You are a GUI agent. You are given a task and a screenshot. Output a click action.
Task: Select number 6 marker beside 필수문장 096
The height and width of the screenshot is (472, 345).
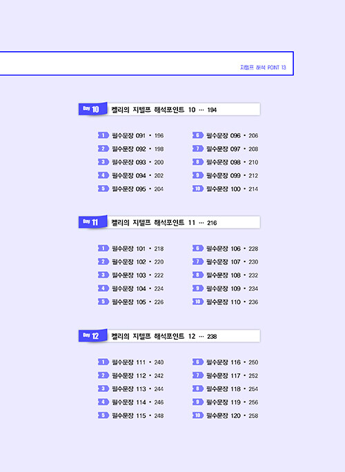click(198, 135)
